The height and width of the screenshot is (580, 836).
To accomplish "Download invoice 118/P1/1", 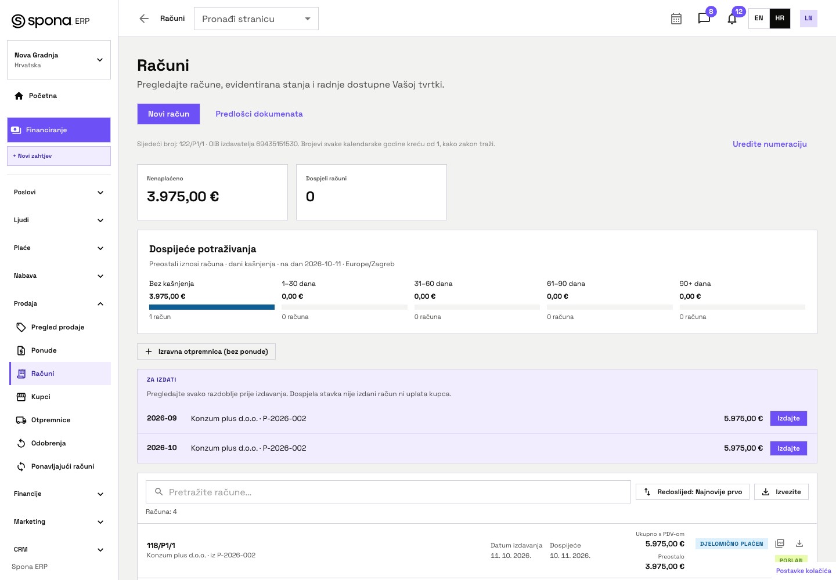I will click(x=799, y=543).
